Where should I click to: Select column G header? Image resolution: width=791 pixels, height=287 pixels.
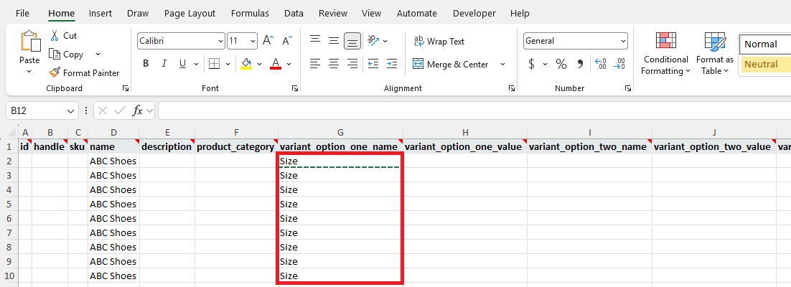click(x=340, y=133)
